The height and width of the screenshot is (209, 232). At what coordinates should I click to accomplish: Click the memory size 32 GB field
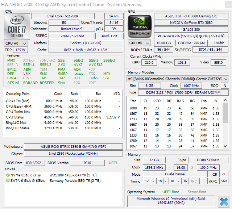pos(154,160)
